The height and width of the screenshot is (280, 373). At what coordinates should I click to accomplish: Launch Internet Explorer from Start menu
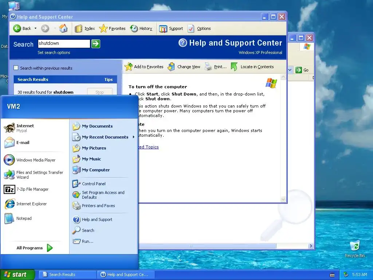click(x=35, y=204)
